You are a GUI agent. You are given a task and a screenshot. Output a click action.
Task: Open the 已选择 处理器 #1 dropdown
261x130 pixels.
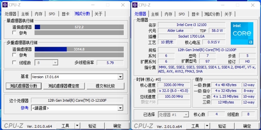[x=173, y=115]
